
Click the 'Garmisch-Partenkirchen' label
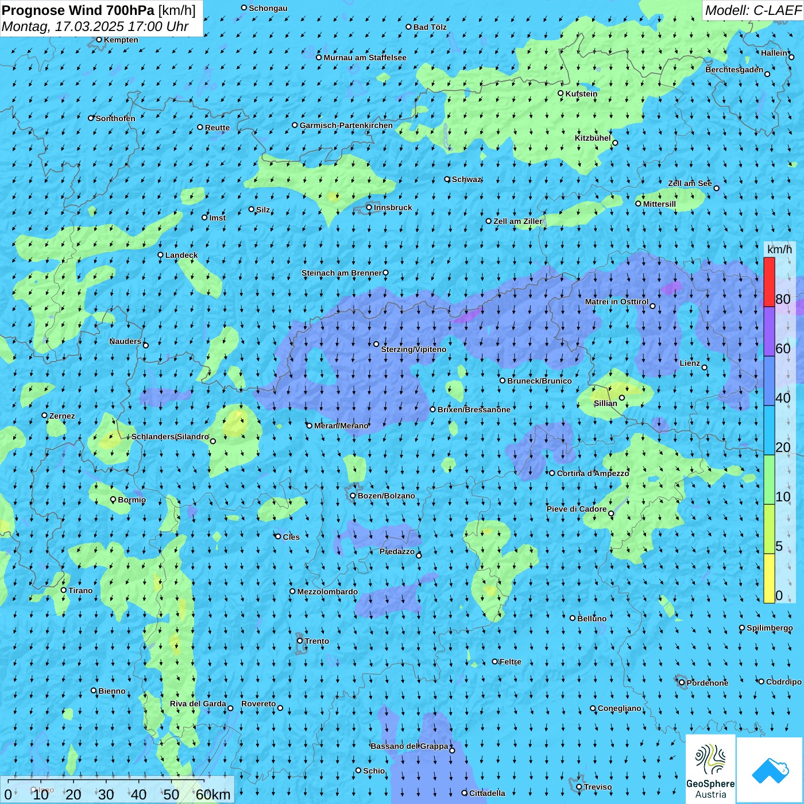346,125
